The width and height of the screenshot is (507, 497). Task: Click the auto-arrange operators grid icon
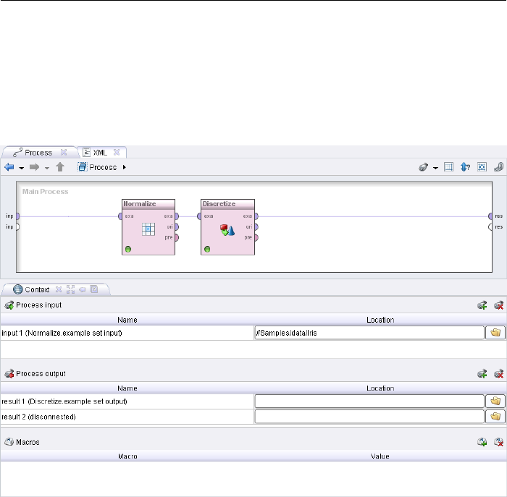point(449,167)
